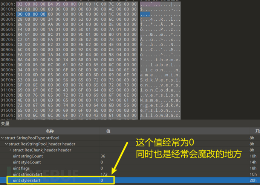Click value 0 of the flags row
The image size is (260, 185).
pyautogui.click(x=102, y=168)
